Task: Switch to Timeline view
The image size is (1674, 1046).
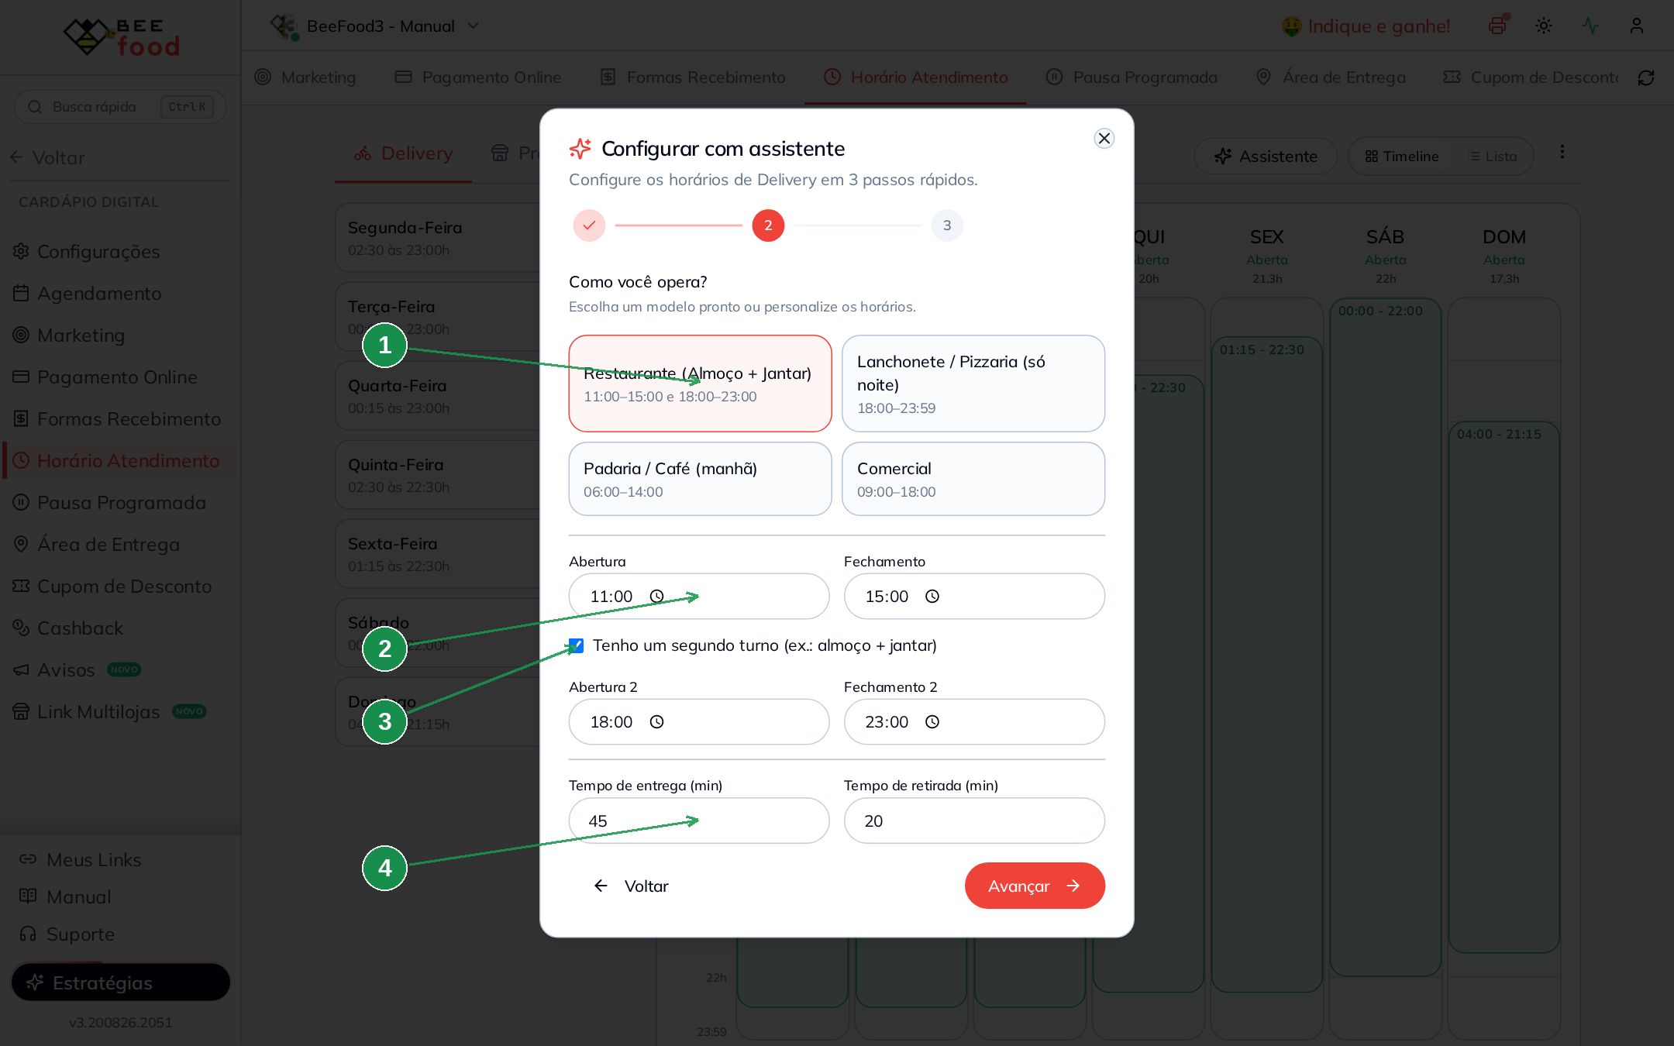Action: click(x=1402, y=157)
